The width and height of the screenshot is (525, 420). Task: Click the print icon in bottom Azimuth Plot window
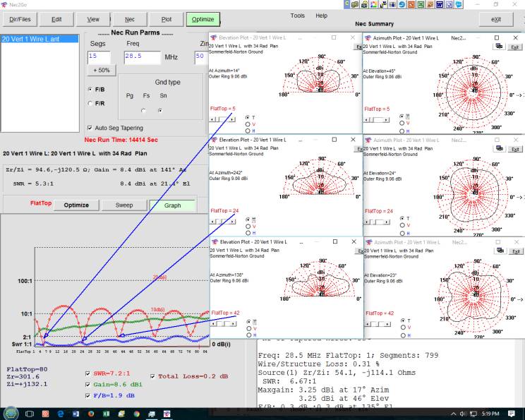pos(500,250)
